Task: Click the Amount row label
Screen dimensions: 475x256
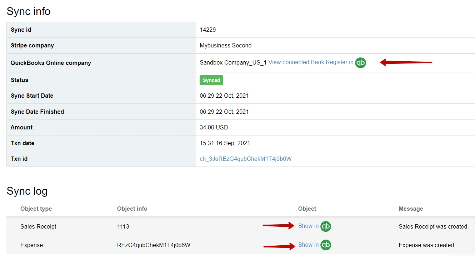Action: (x=22, y=128)
